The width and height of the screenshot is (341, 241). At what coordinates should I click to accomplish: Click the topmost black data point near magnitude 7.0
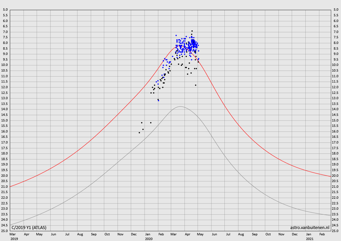[x=192, y=31]
